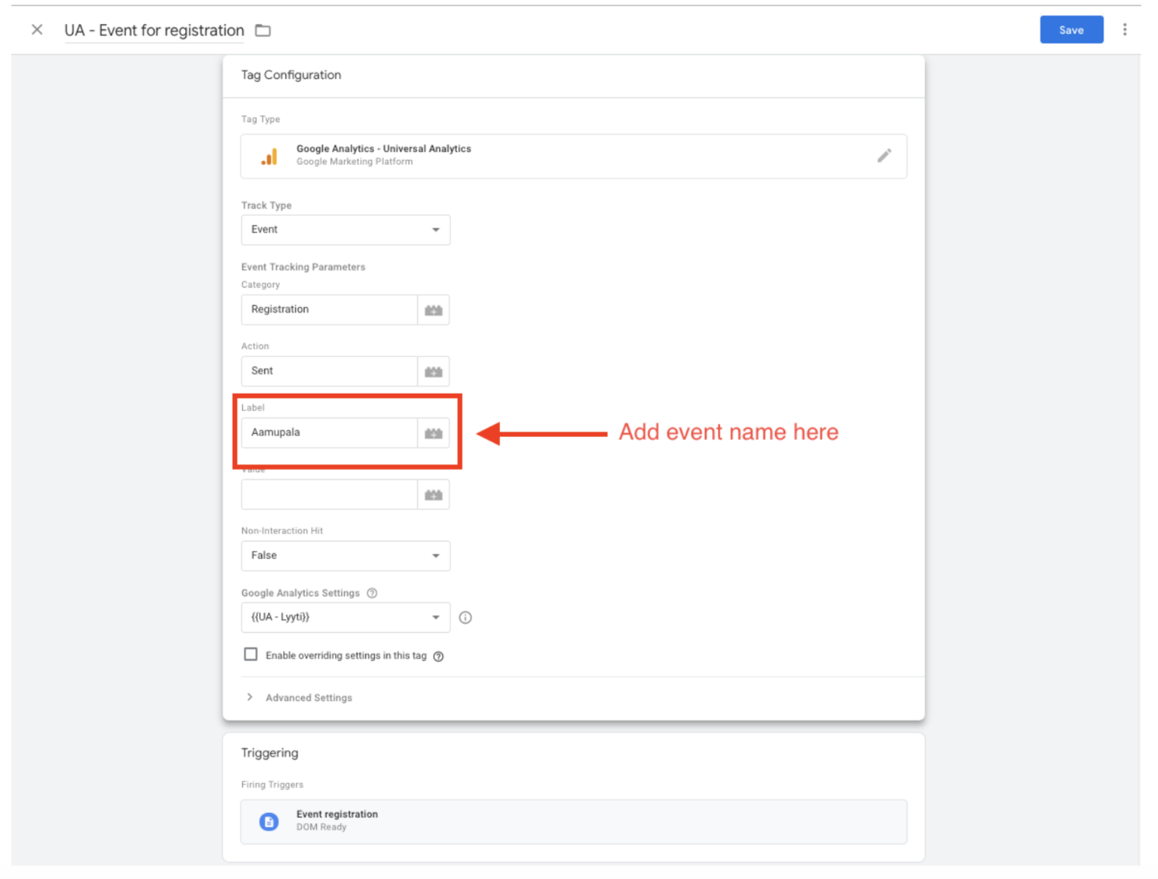Open the Non-Interaction Hit dropdown

[345, 556]
